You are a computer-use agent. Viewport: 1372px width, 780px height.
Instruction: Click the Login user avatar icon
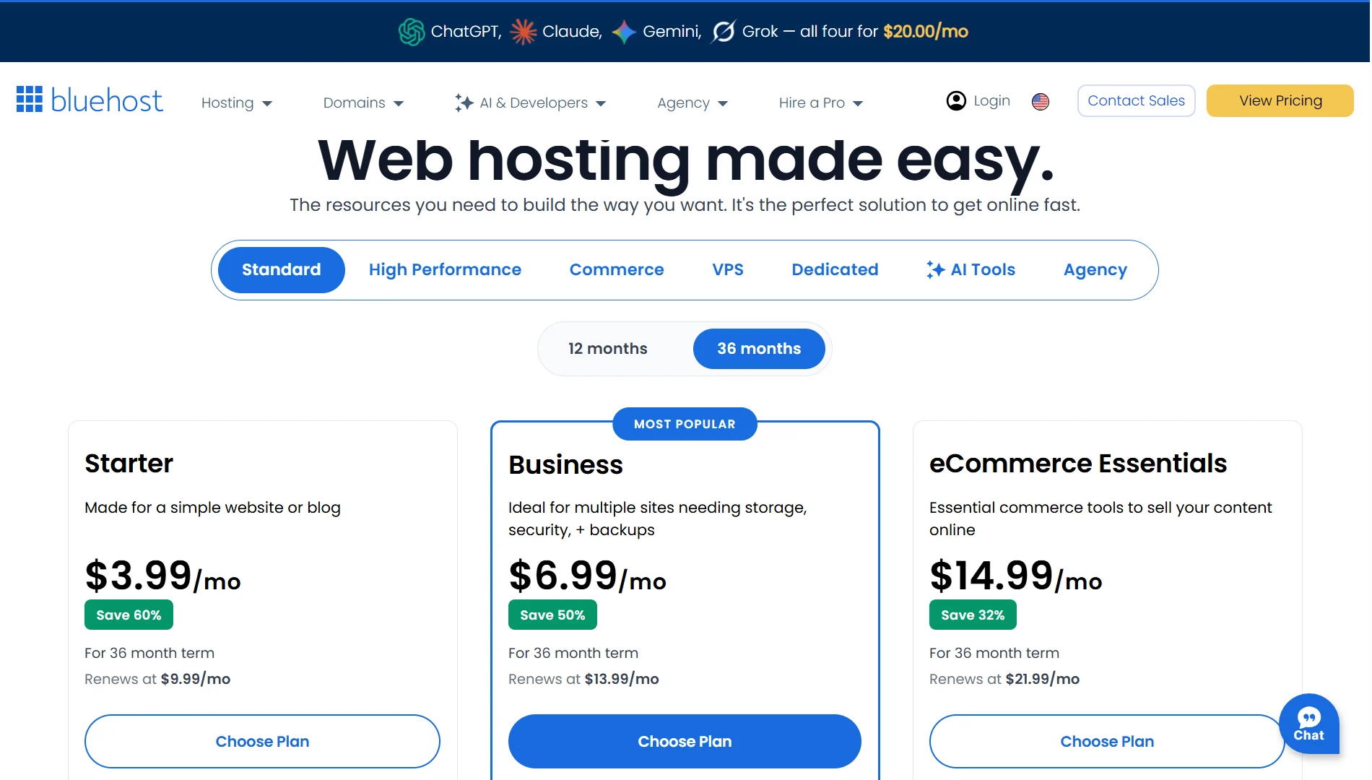pyautogui.click(x=956, y=101)
